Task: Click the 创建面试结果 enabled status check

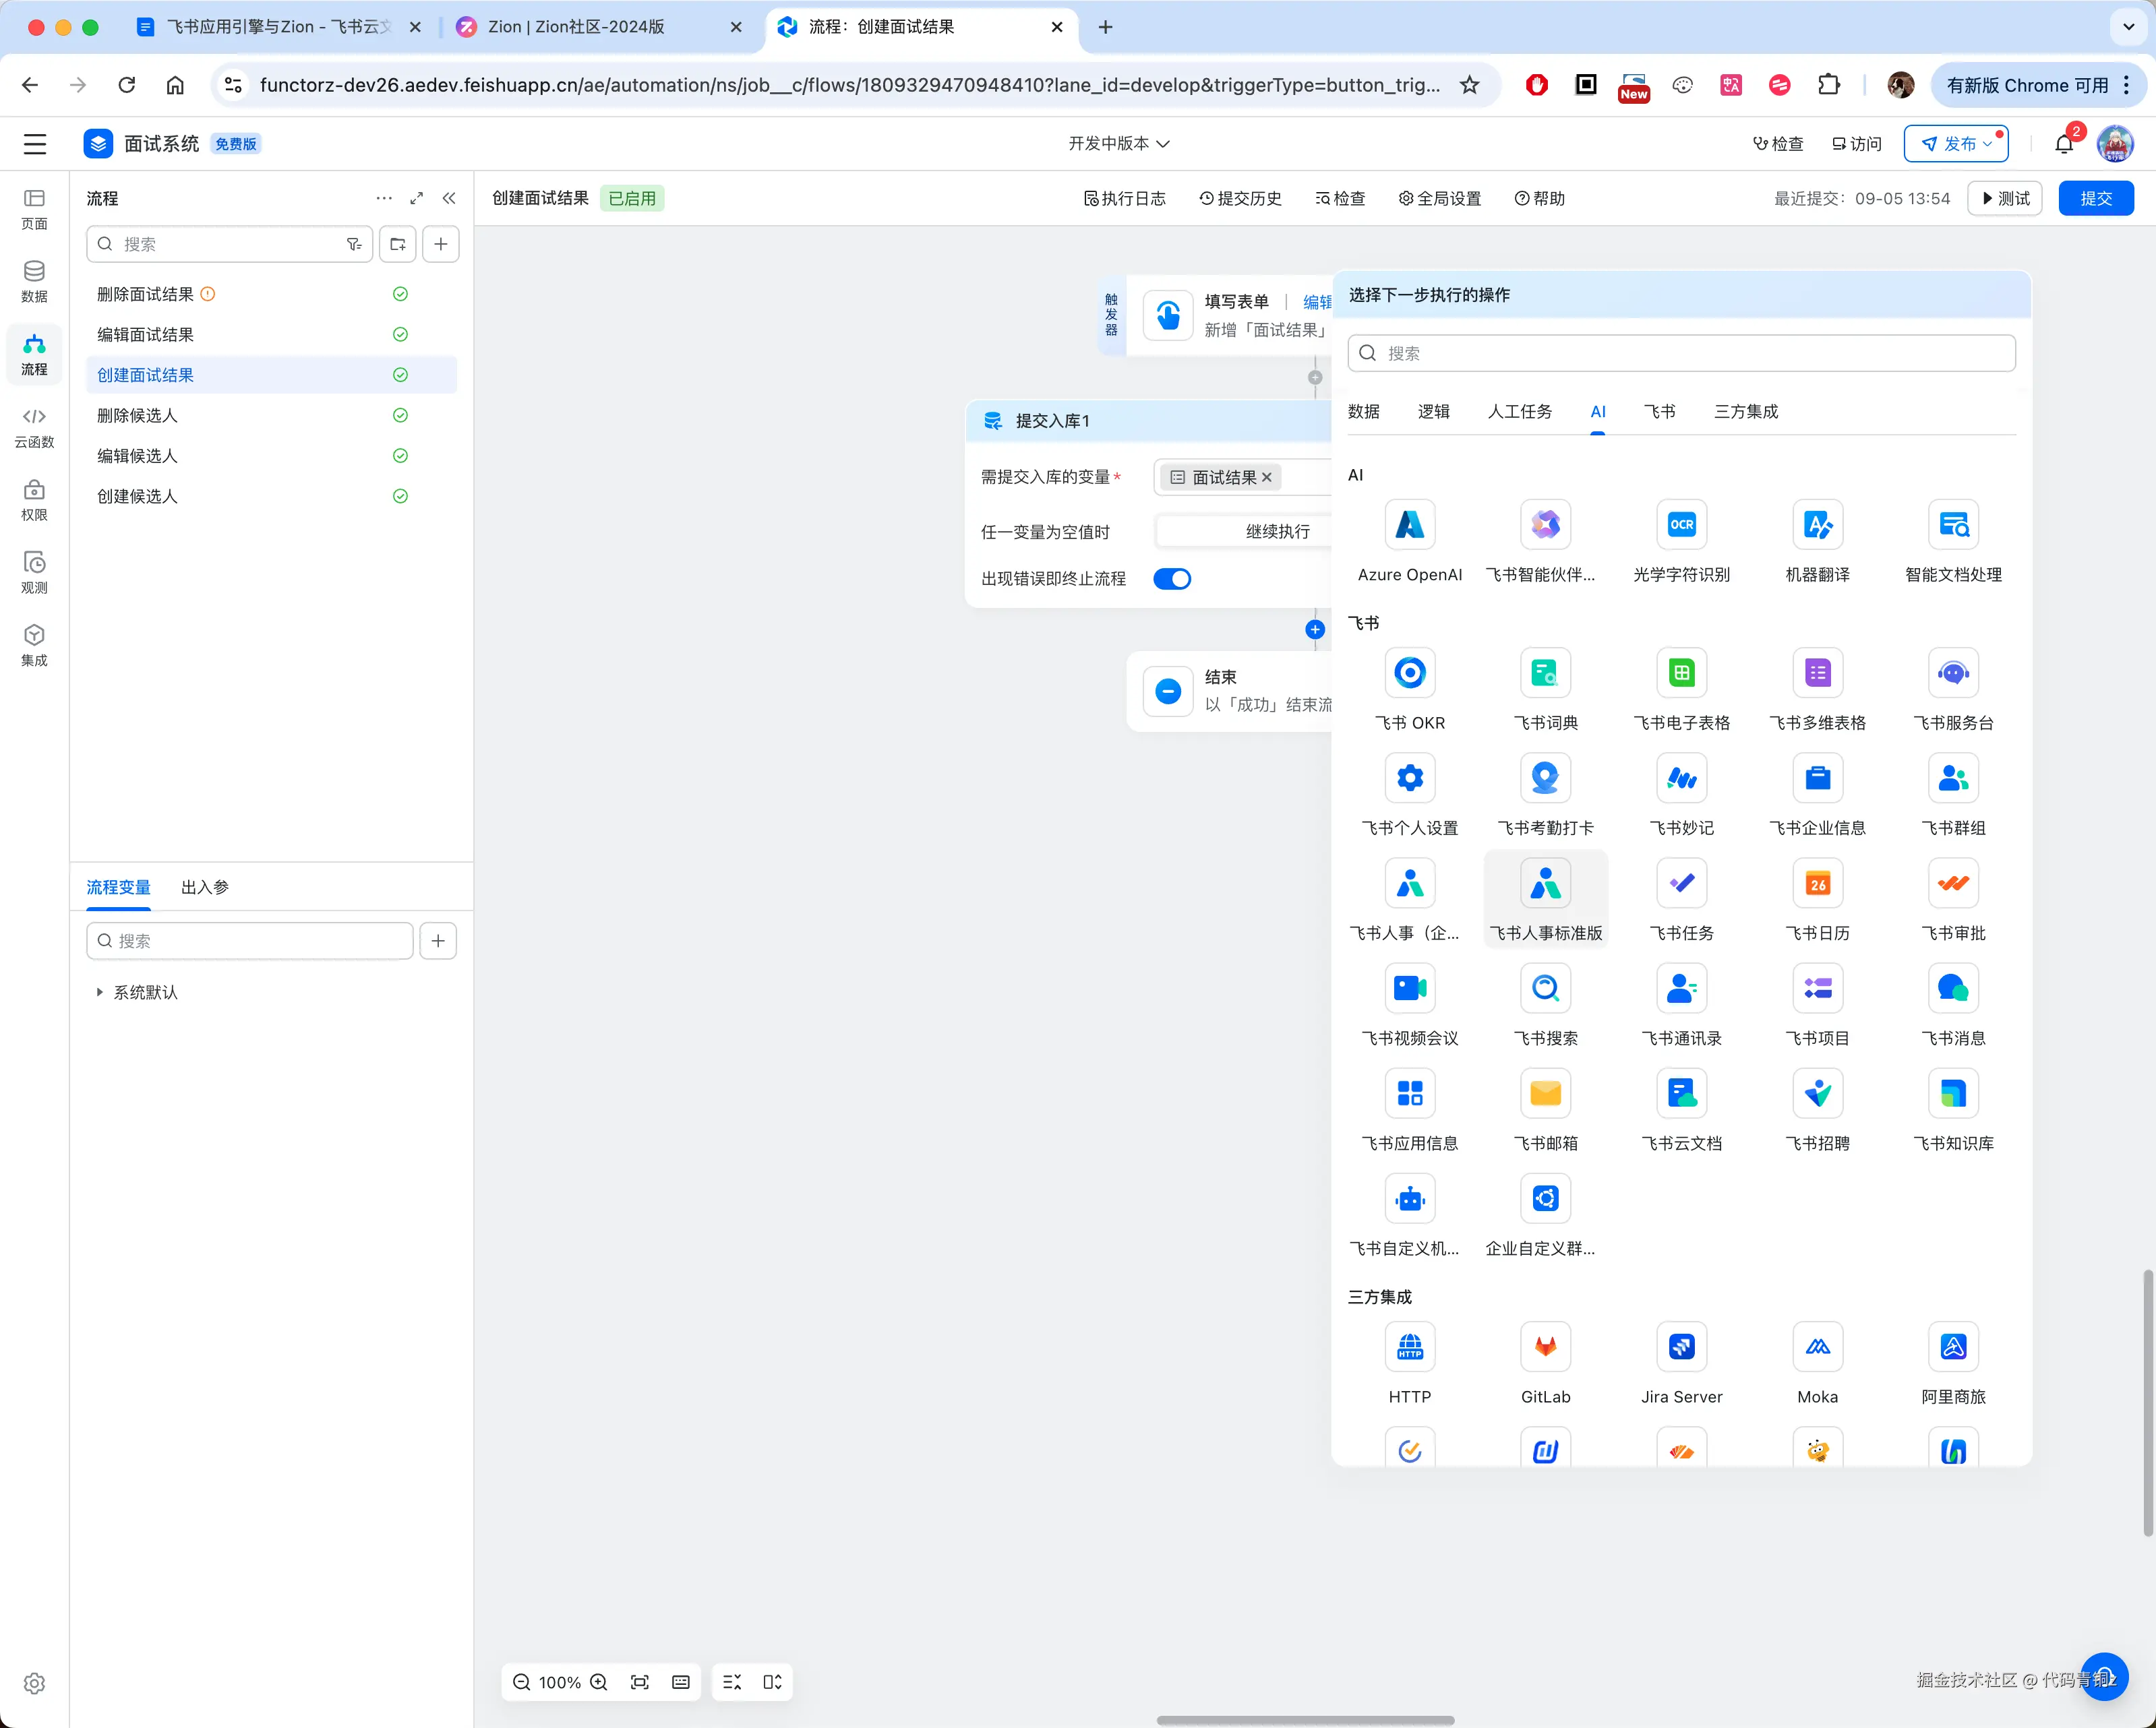Action: [400, 375]
